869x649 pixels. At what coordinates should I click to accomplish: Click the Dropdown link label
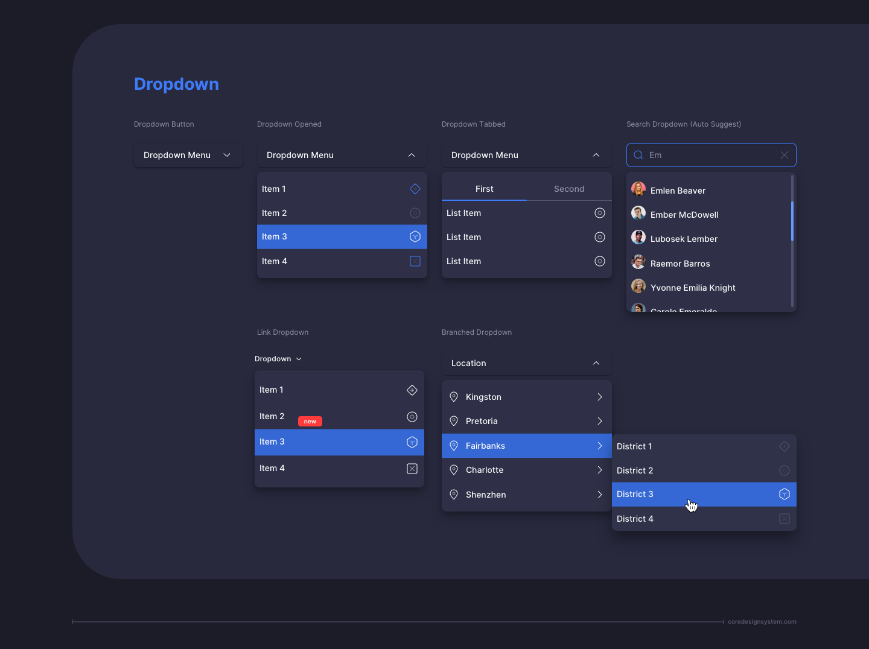[x=273, y=359]
